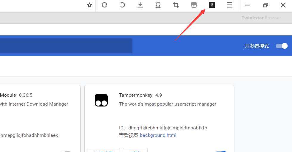Open the Tampermonkey toolbar extension icon
Screen dimensions: 292x152
click(194, 5)
